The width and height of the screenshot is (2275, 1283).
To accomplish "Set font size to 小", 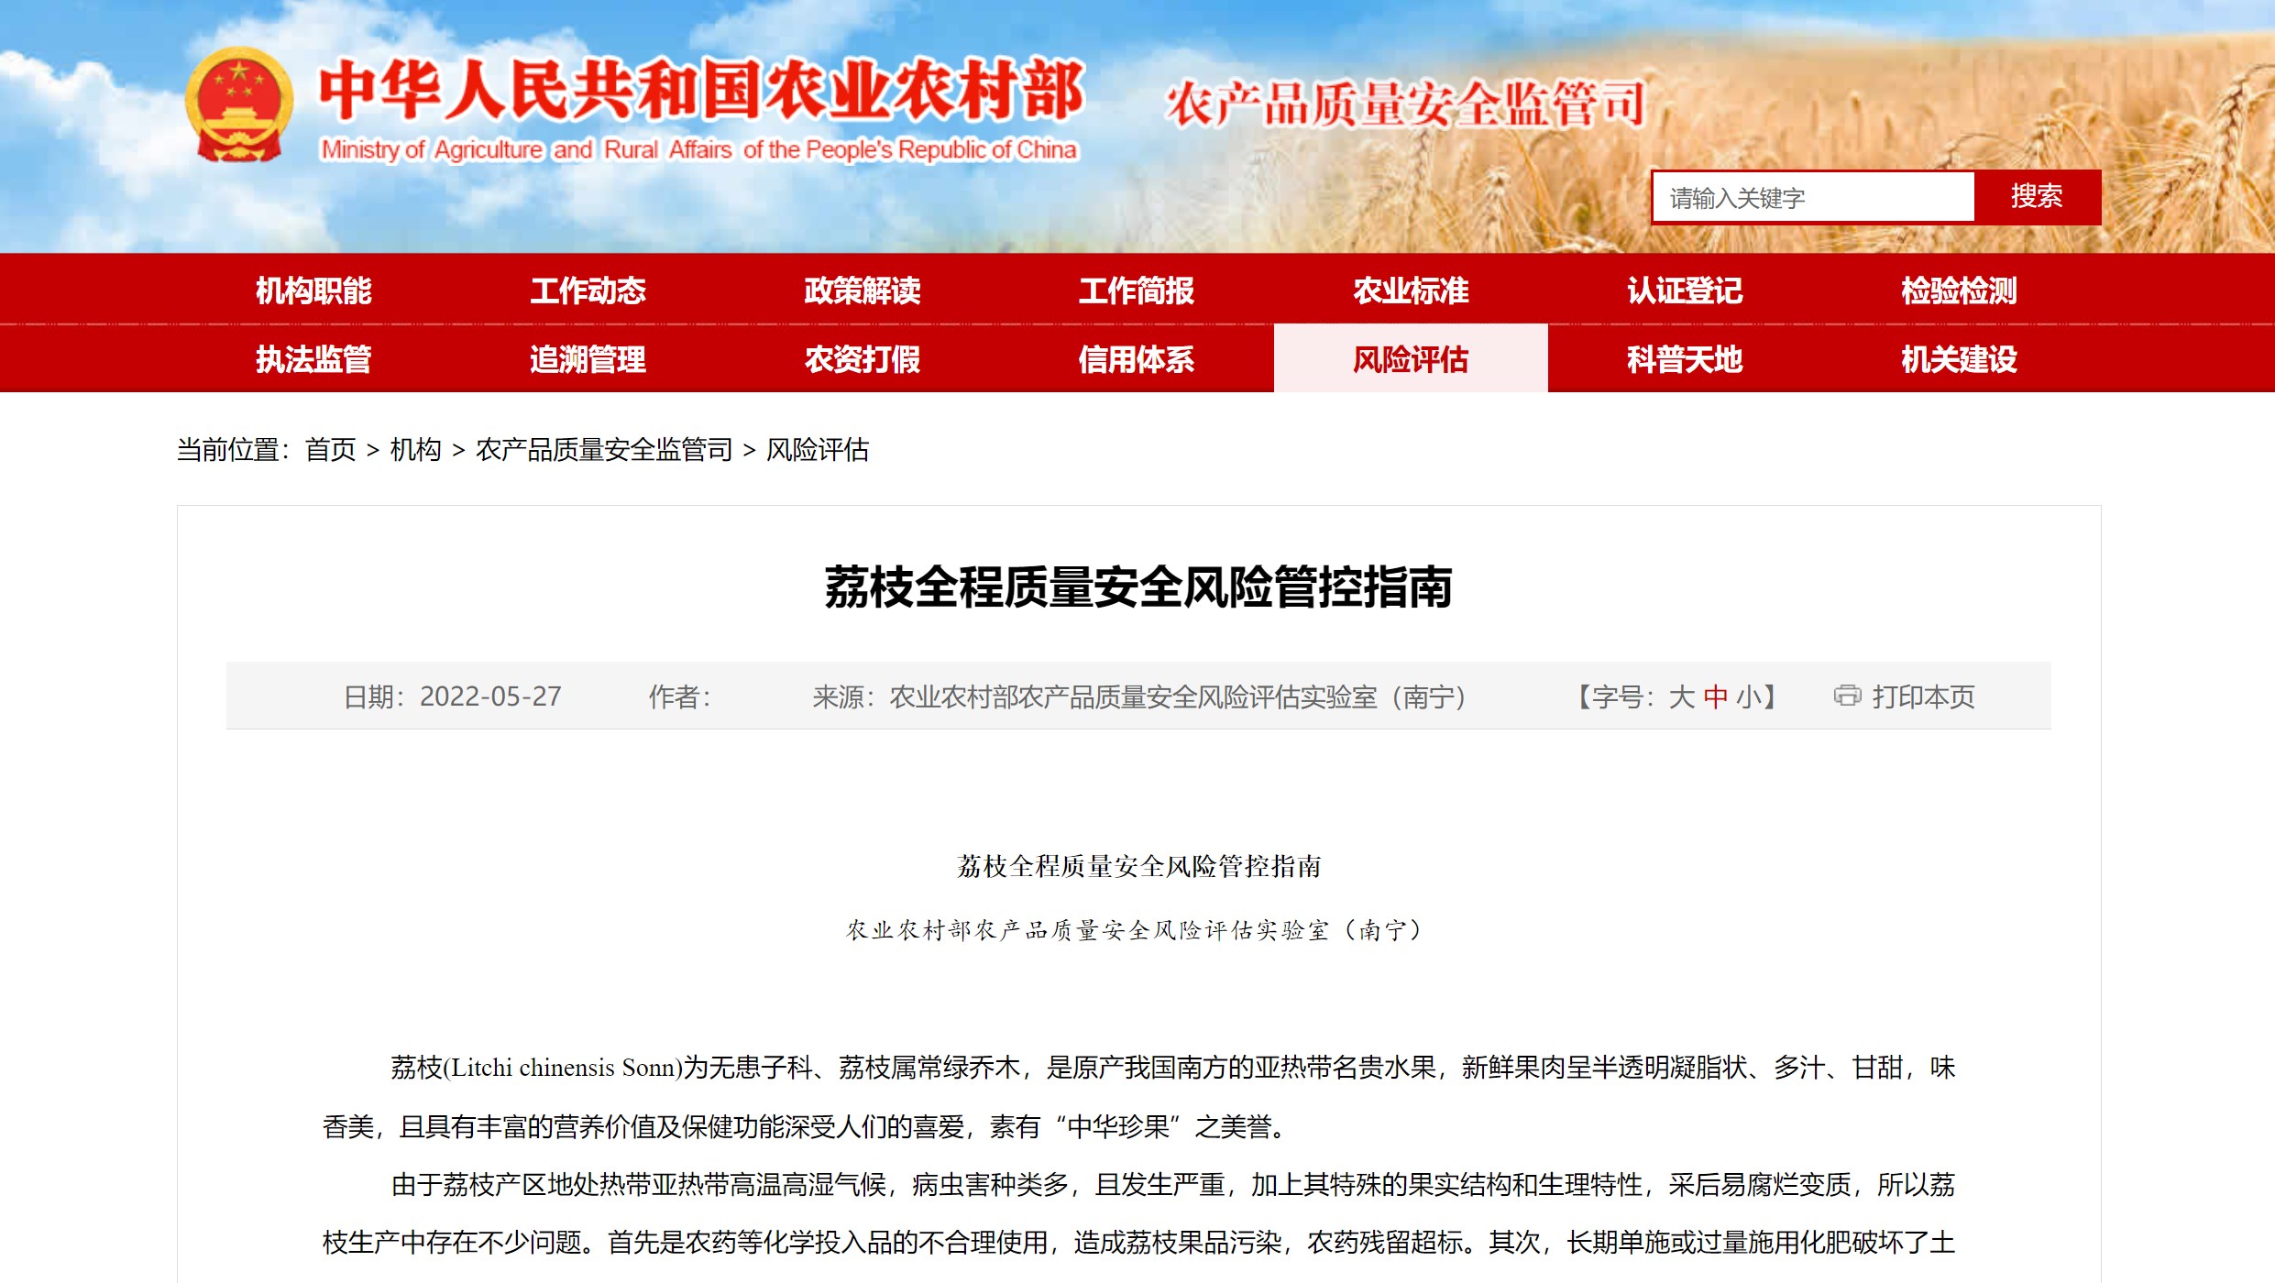I will tap(1749, 697).
